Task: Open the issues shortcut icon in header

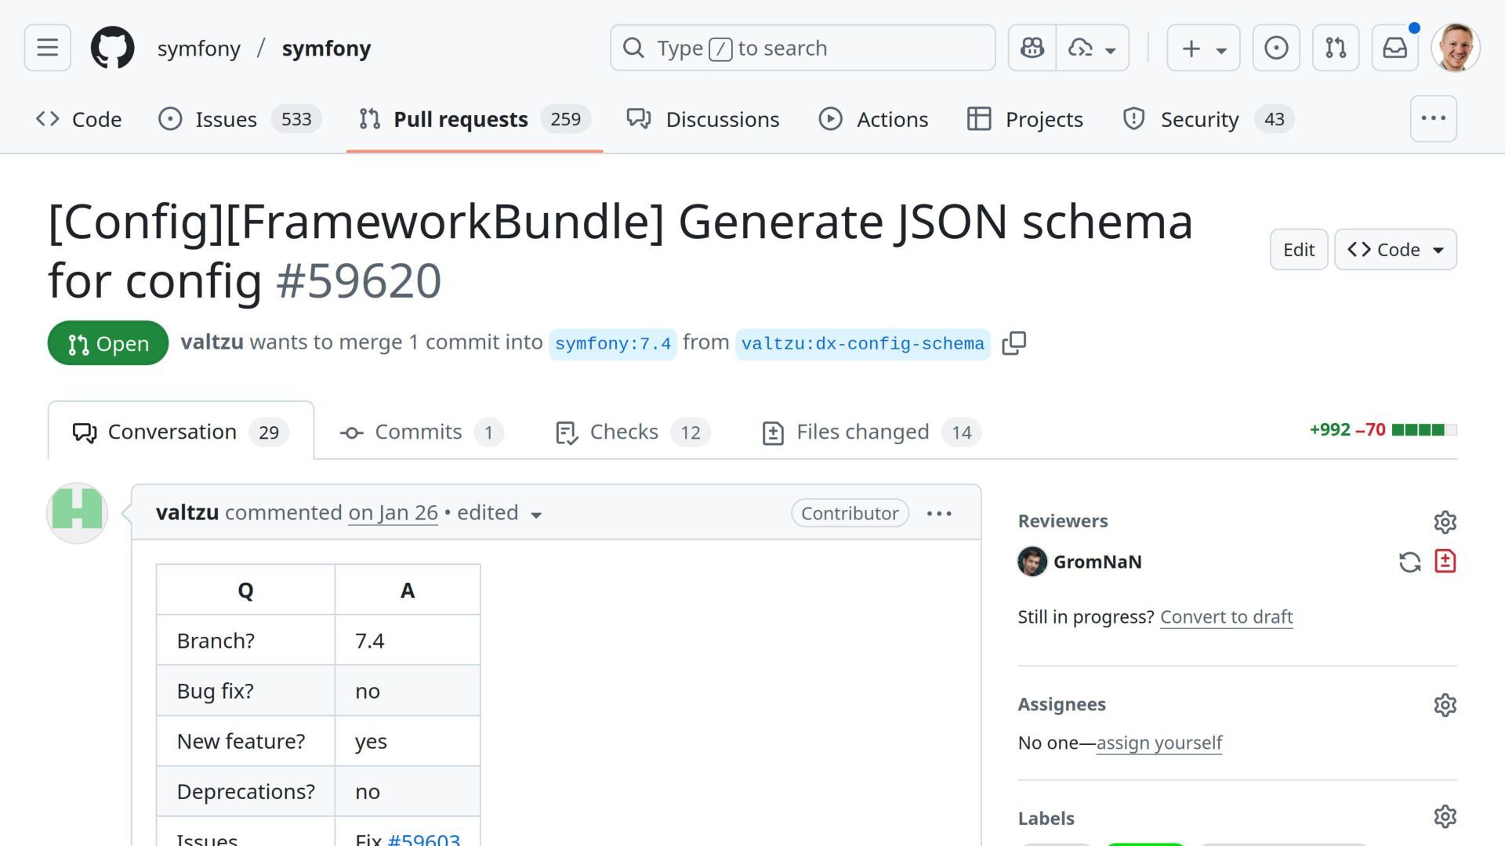Action: tap(1275, 48)
